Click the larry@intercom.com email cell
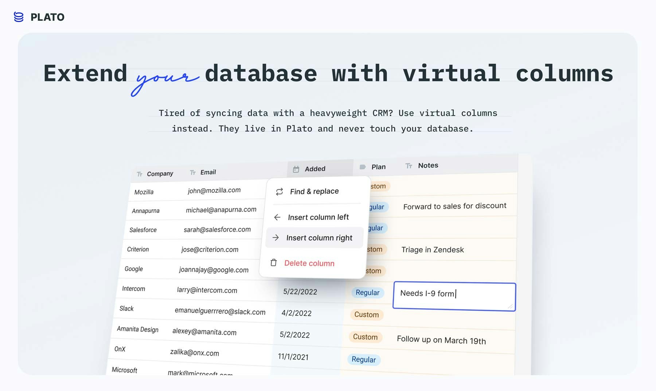Screen dimensions: 656x391 click(x=207, y=290)
